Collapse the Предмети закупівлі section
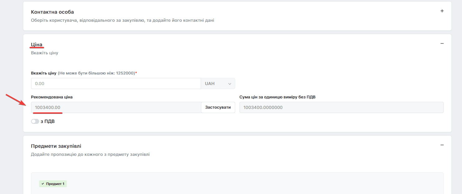The height and width of the screenshot is (194, 462). coord(442,145)
